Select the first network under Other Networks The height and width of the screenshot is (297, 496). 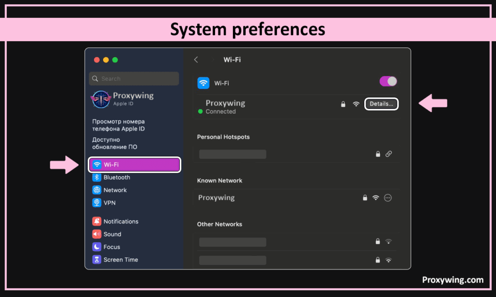coord(232,242)
